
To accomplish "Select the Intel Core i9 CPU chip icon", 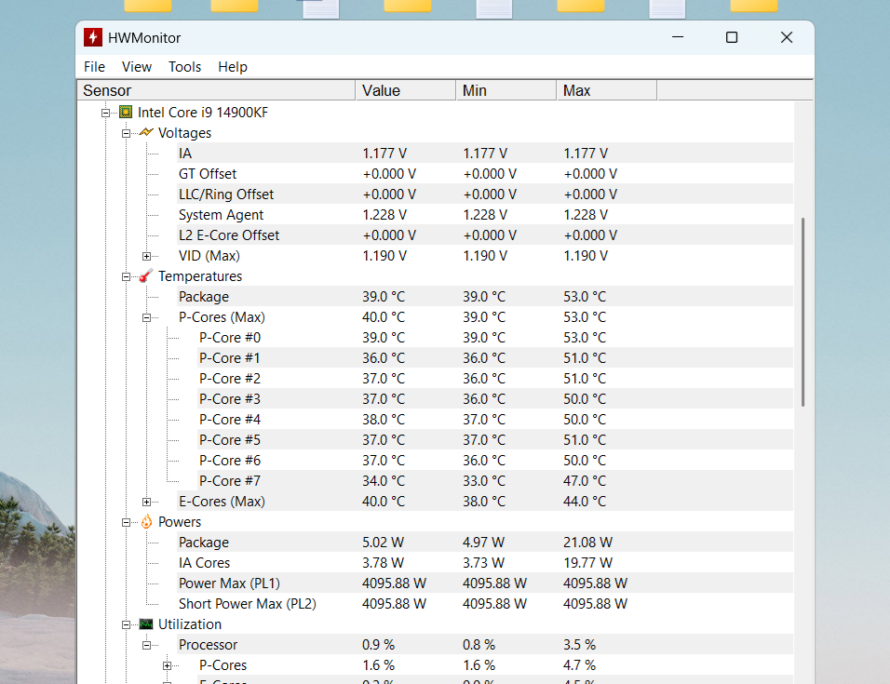I will coord(126,112).
